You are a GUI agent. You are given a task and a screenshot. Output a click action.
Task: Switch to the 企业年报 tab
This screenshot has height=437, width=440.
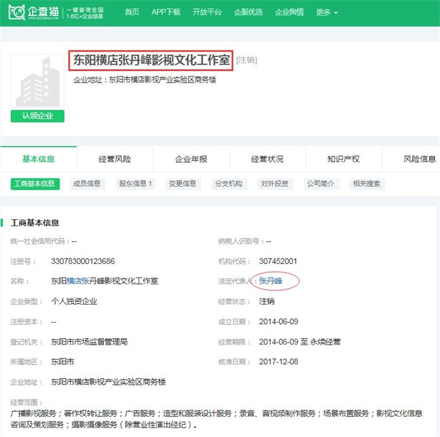[x=191, y=159]
